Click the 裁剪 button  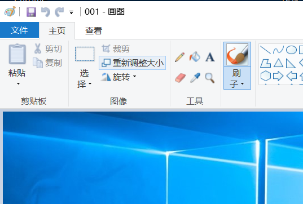(x=116, y=48)
